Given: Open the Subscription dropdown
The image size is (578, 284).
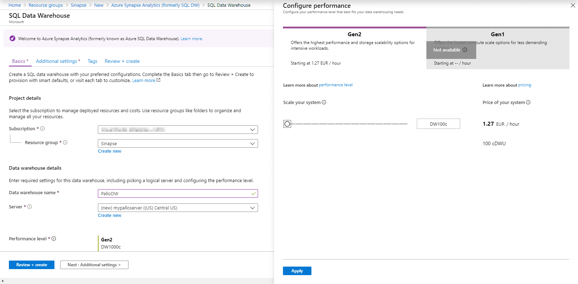Looking at the screenshot, I should click(178, 130).
